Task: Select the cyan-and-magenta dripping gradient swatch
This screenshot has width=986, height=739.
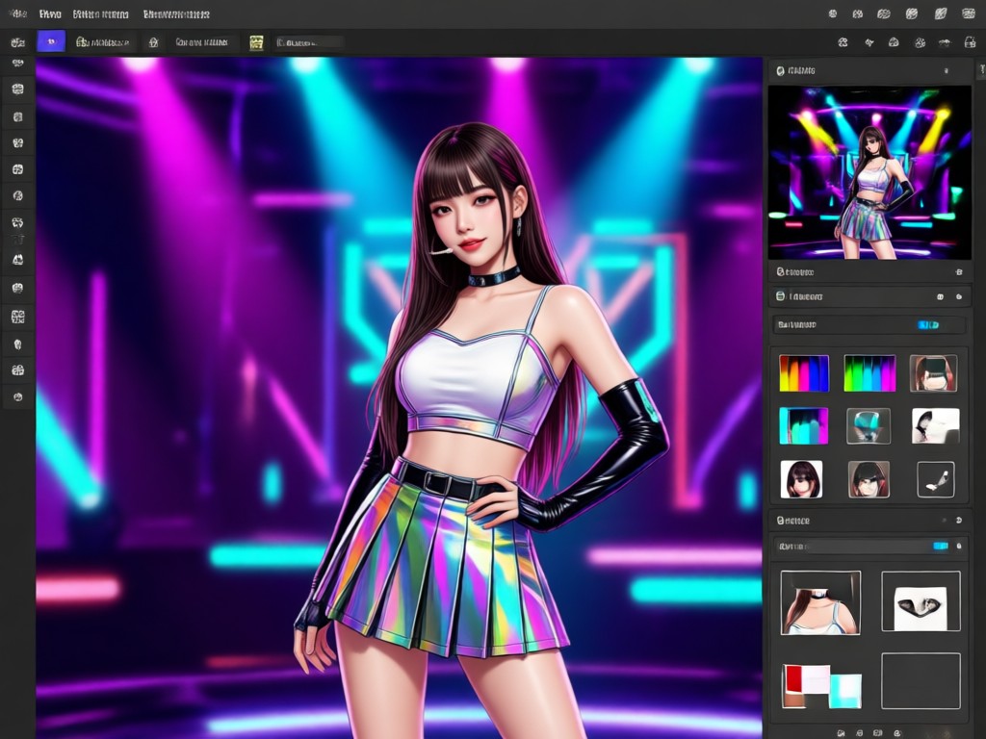Action: [x=804, y=425]
